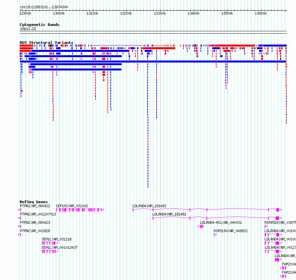Open the LDLRAD4|NM_181481 gene label
296x280 pixels.
tap(169, 214)
